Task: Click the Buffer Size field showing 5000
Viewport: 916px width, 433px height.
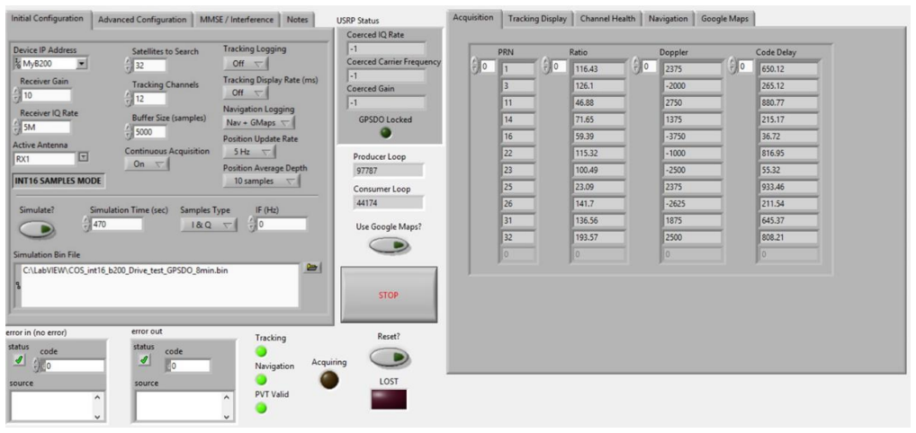Action: click(x=149, y=132)
